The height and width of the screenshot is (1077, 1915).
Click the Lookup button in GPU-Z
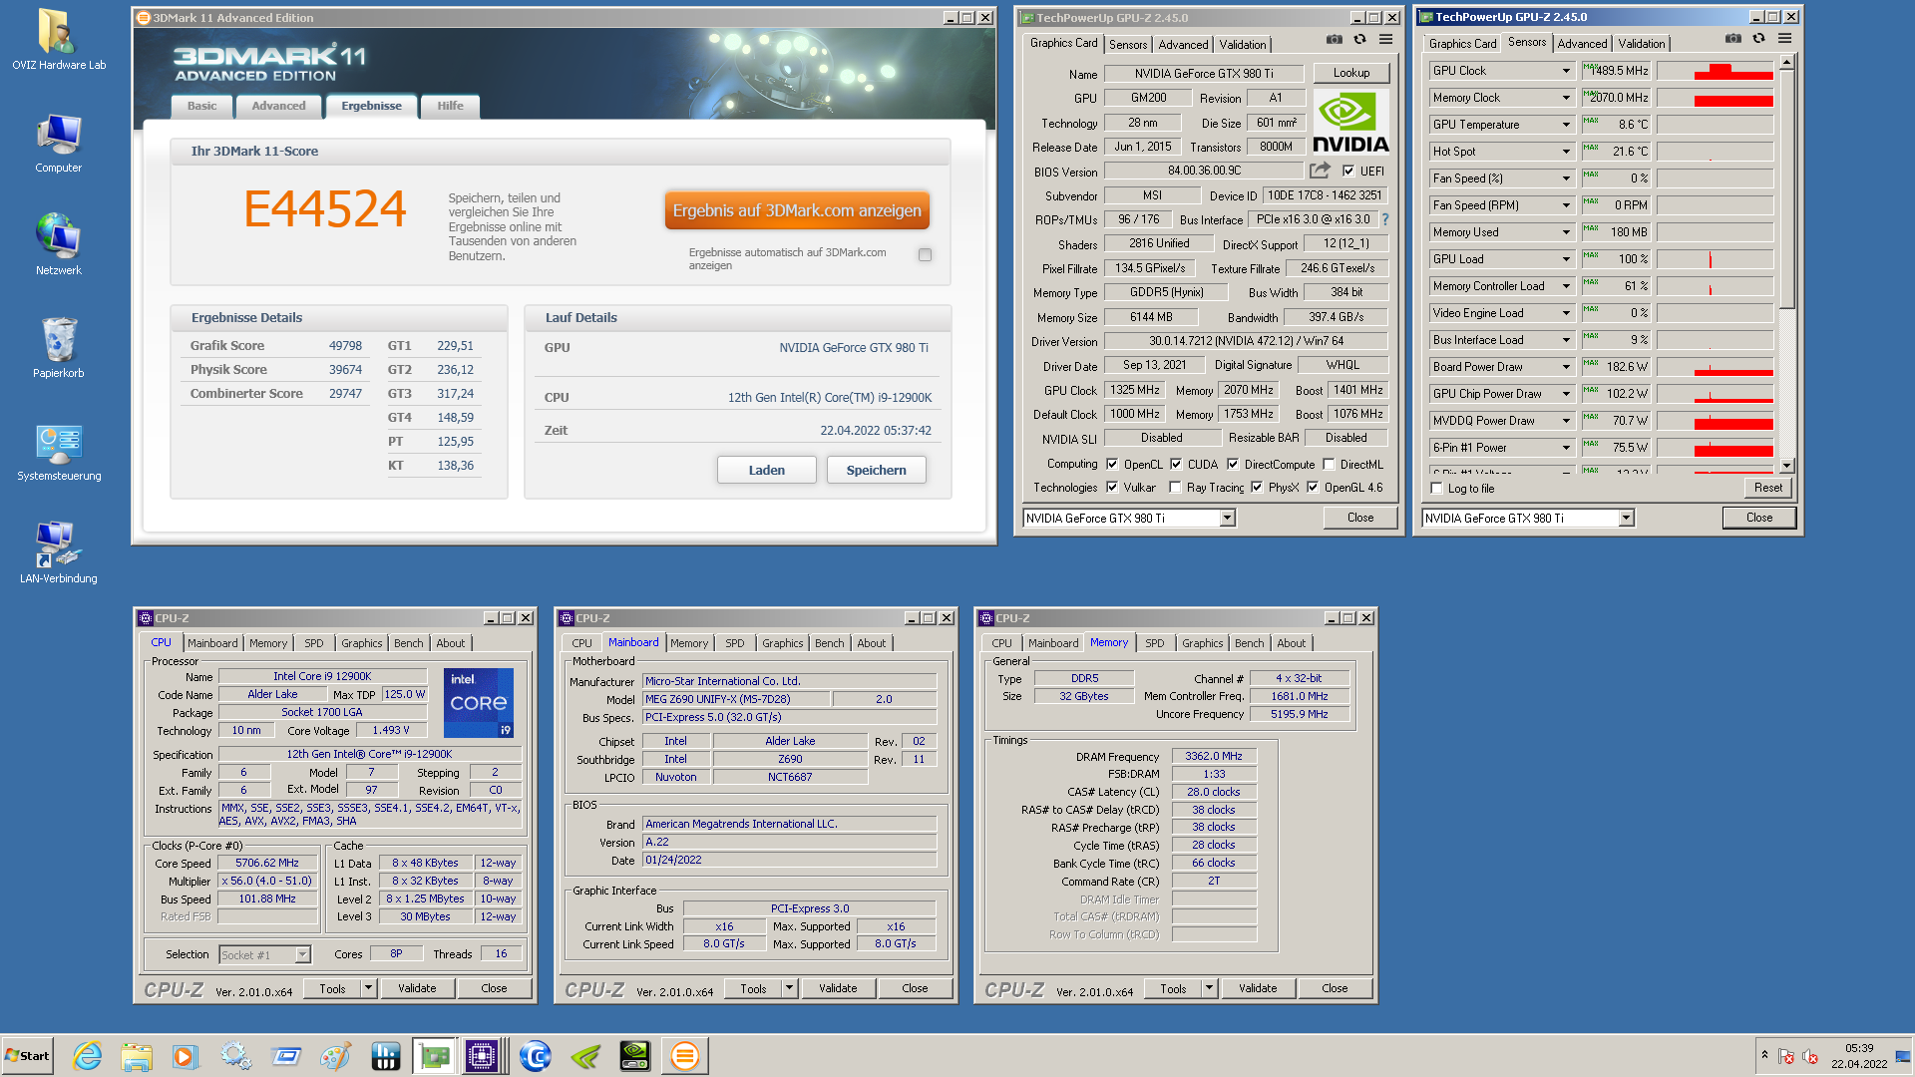(1350, 73)
